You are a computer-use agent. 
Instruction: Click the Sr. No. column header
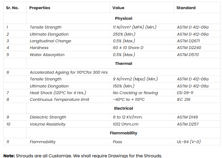coord(12,8)
